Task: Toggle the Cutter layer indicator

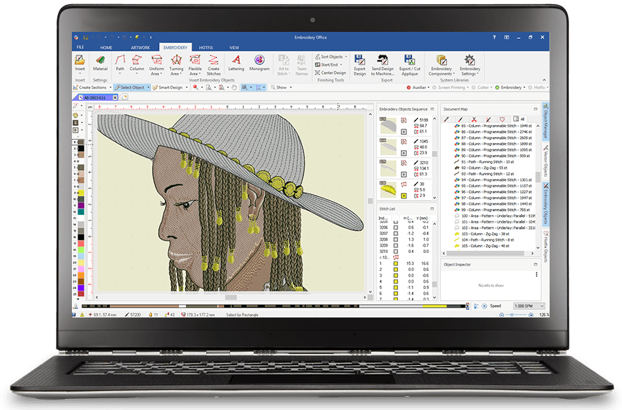Action: (473, 87)
